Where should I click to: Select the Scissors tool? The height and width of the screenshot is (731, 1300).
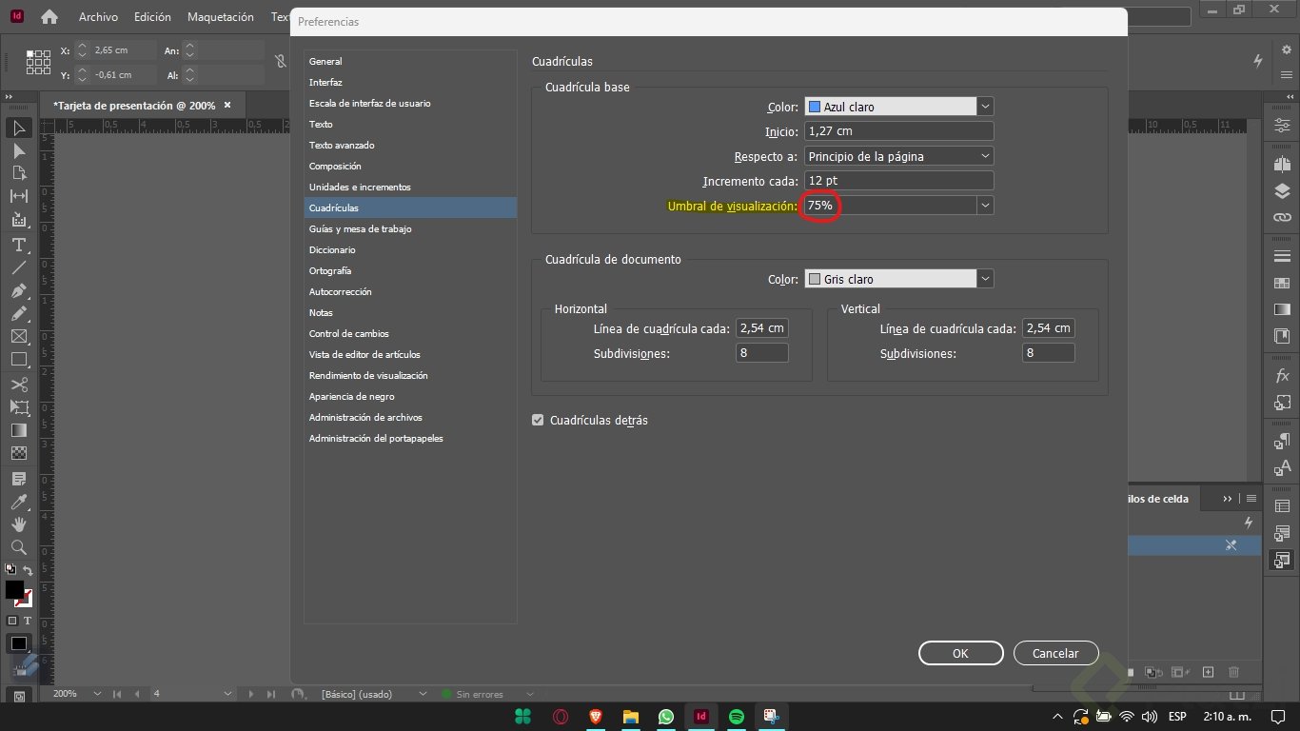point(19,385)
